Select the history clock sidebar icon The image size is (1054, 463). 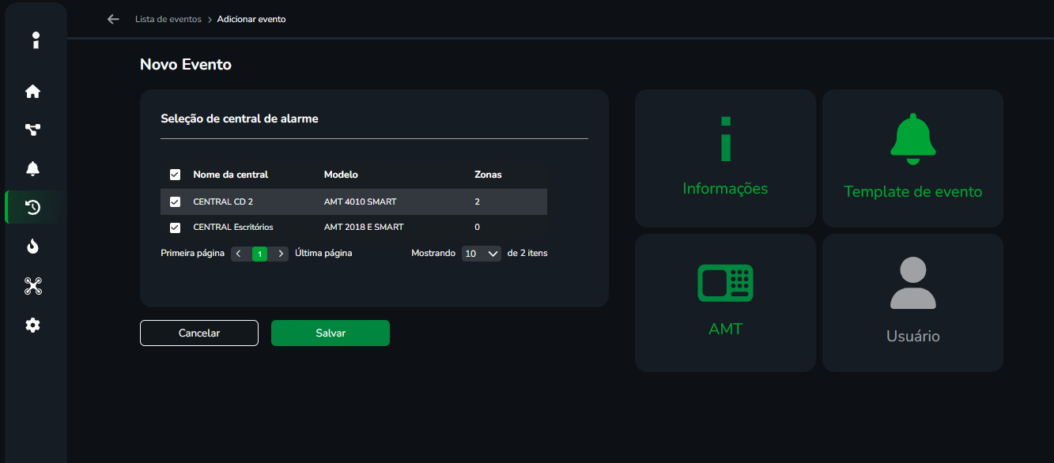(x=32, y=208)
